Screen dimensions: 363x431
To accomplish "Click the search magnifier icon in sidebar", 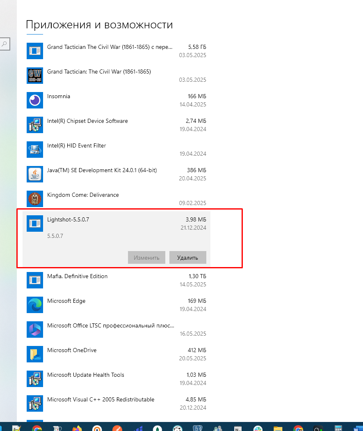I will tap(5, 44).
